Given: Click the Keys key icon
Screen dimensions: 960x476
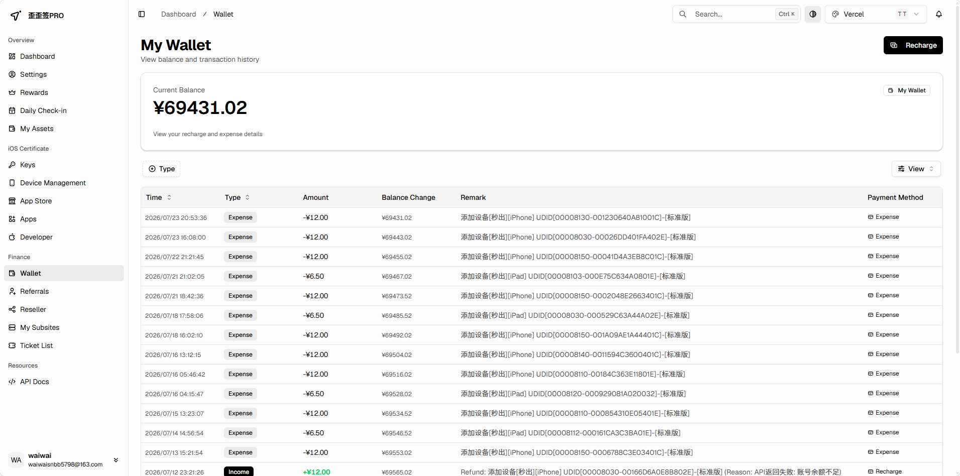Looking at the screenshot, I should (12, 165).
